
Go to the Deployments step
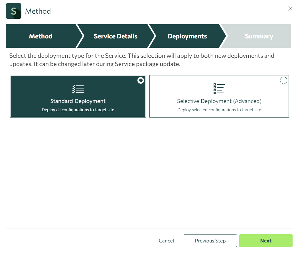pyautogui.click(x=187, y=36)
